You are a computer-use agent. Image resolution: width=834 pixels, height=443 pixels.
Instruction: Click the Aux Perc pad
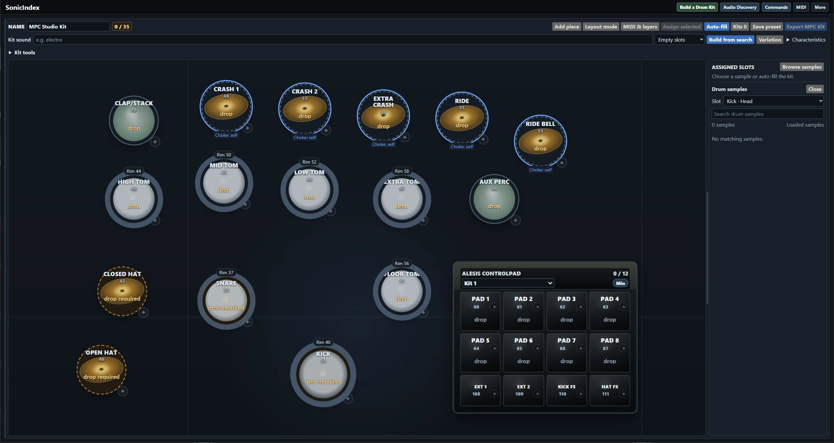point(494,199)
